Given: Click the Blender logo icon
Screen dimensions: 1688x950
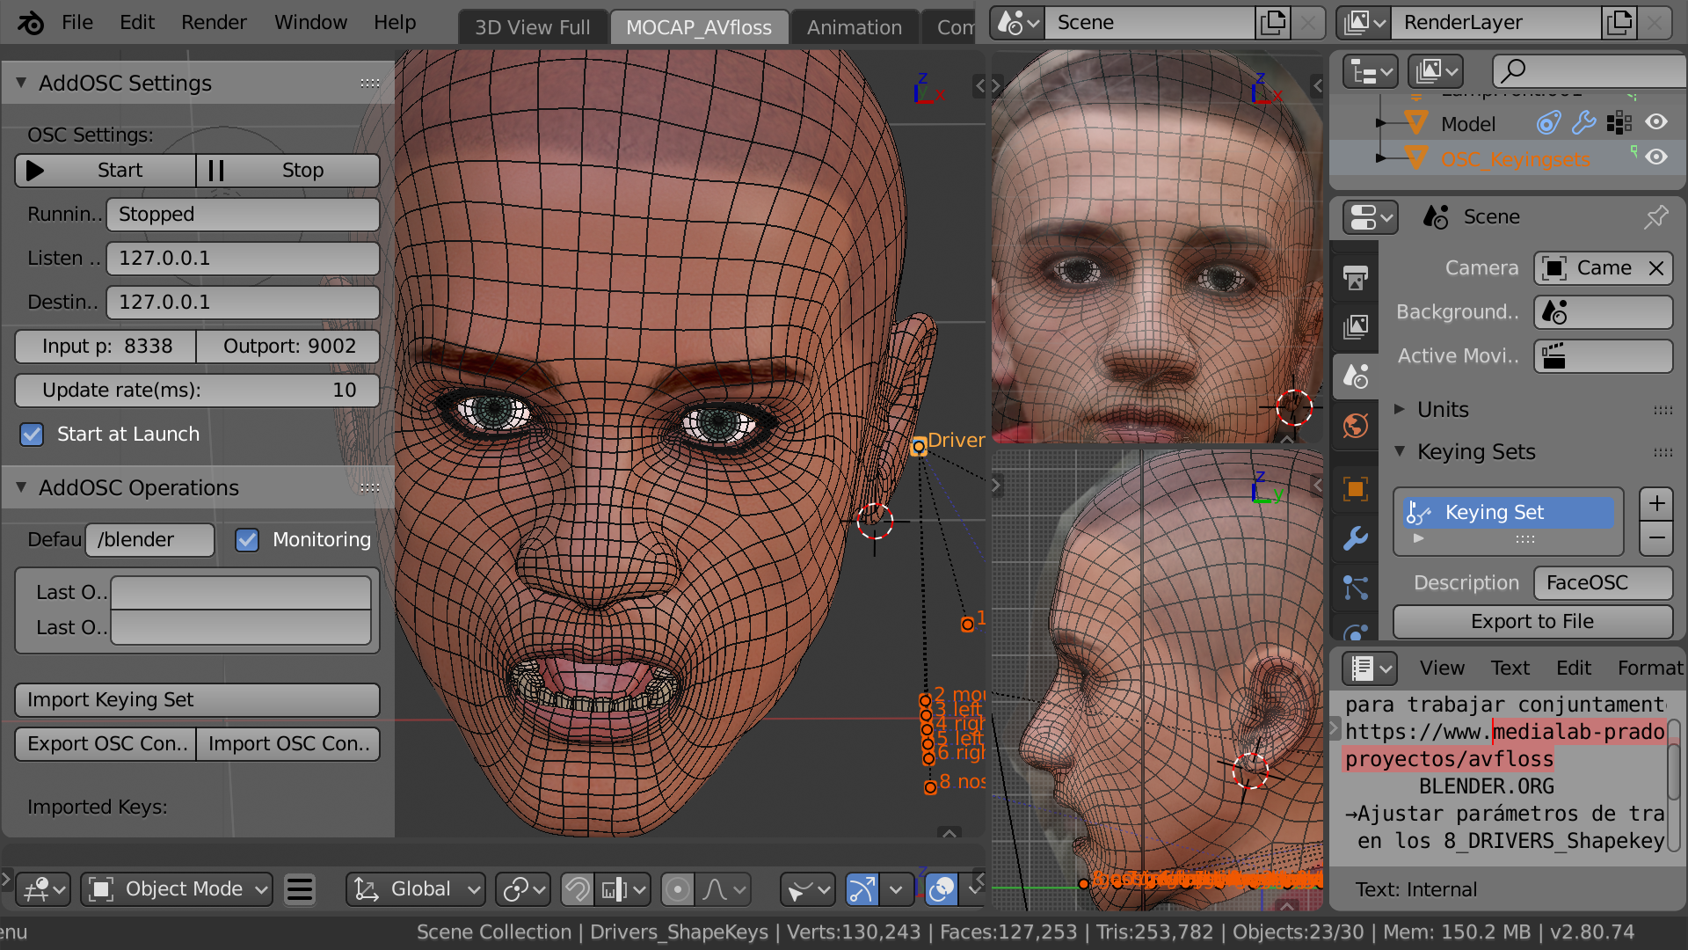Looking at the screenshot, I should (x=31, y=23).
